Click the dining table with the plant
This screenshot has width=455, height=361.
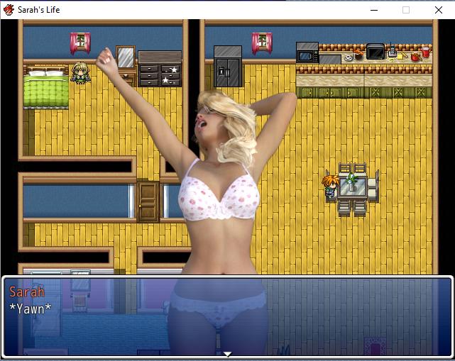pyautogui.click(x=353, y=187)
